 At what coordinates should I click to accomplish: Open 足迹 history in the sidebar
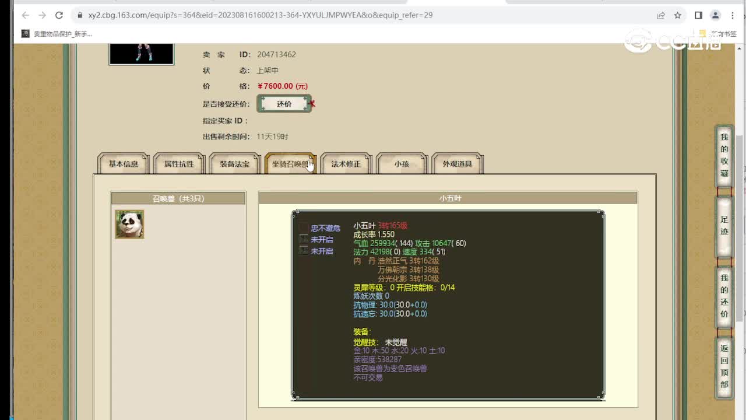(724, 226)
